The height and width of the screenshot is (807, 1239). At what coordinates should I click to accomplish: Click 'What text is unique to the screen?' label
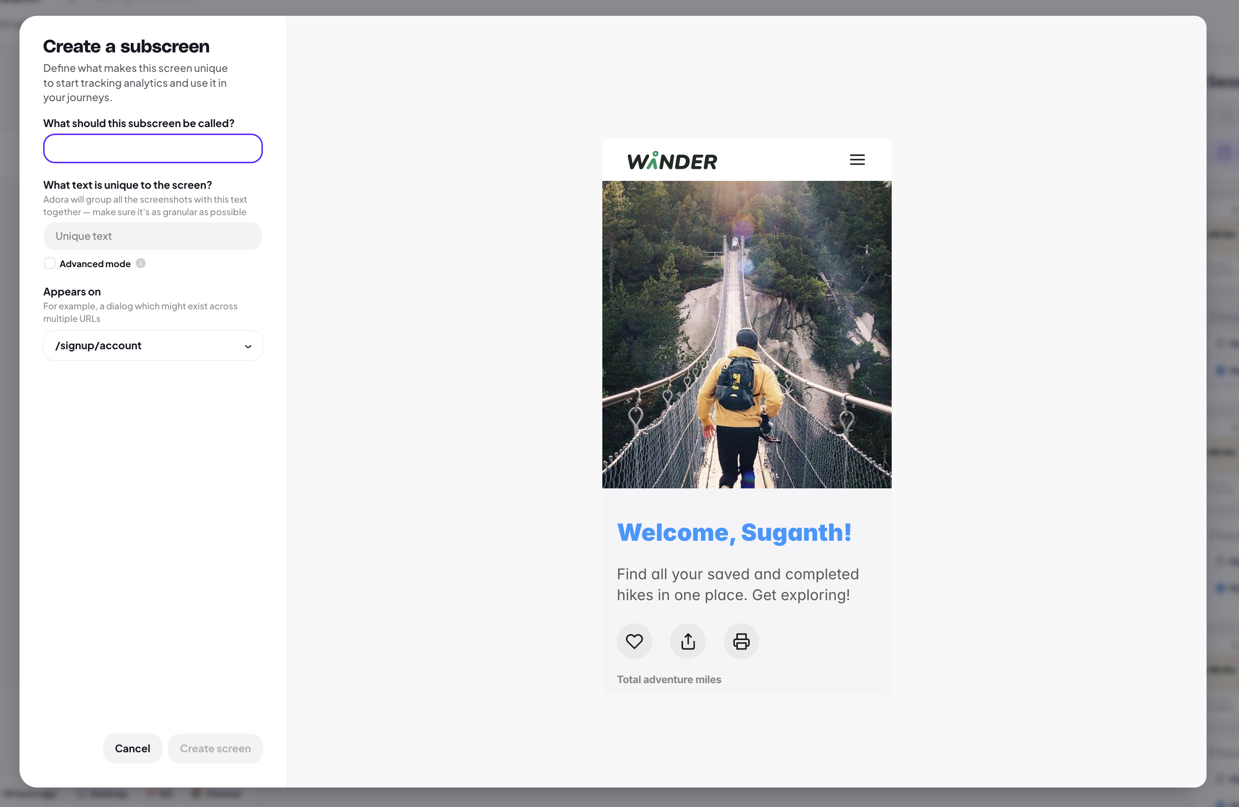click(128, 185)
